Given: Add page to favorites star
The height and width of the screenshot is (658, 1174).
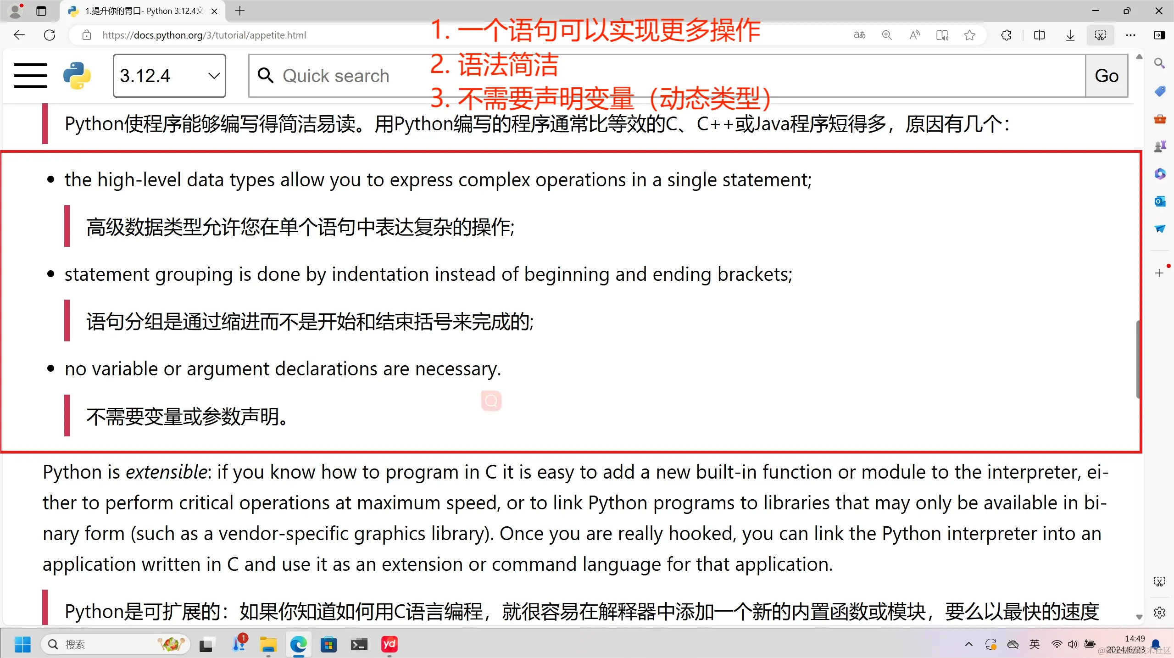Looking at the screenshot, I should coord(969,35).
